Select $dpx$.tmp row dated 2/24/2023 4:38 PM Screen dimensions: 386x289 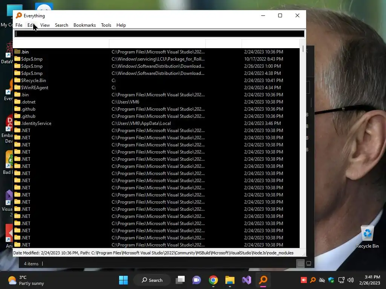pyautogui.click(x=156, y=73)
